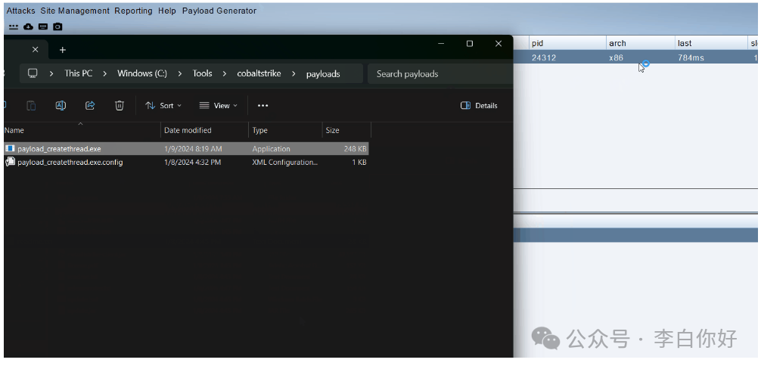Open the View dropdown

tap(219, 105)
